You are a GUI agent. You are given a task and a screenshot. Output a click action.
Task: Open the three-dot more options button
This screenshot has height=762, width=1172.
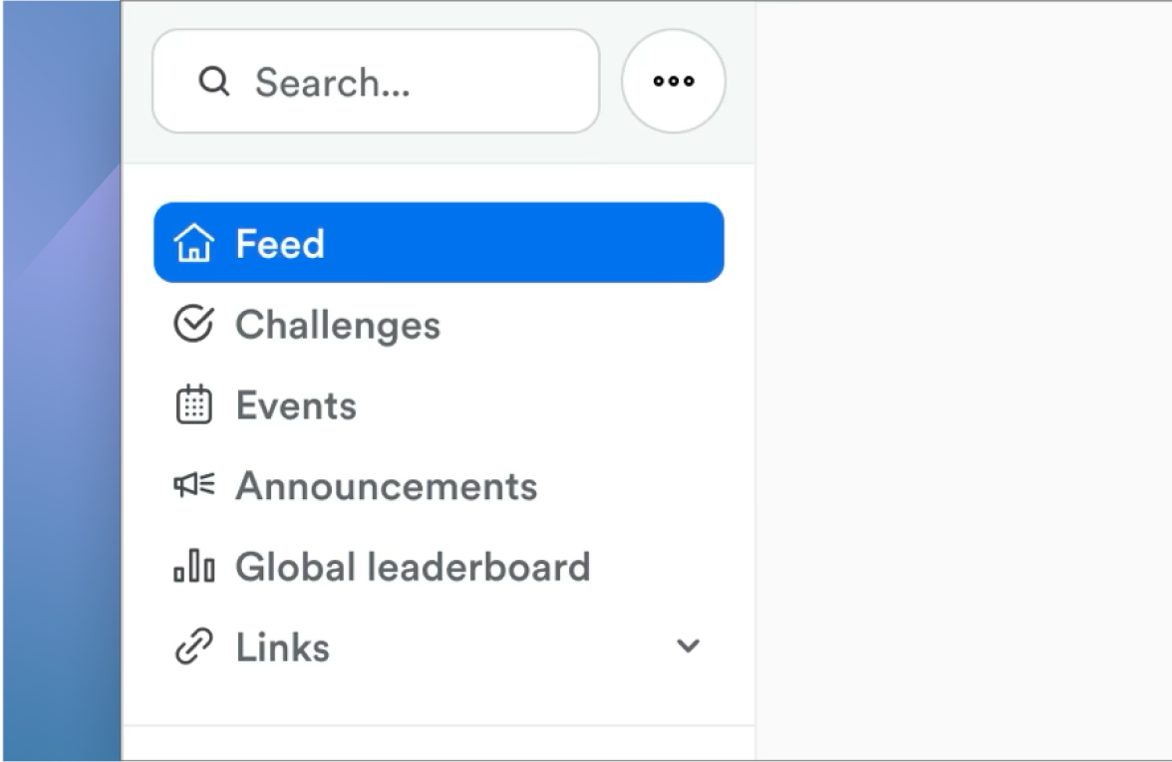coord(674,81)
